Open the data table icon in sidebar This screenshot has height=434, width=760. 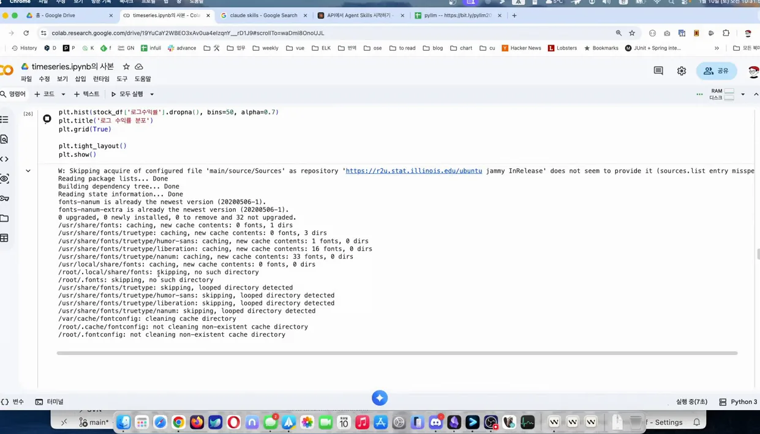click(x=4, y=238)
